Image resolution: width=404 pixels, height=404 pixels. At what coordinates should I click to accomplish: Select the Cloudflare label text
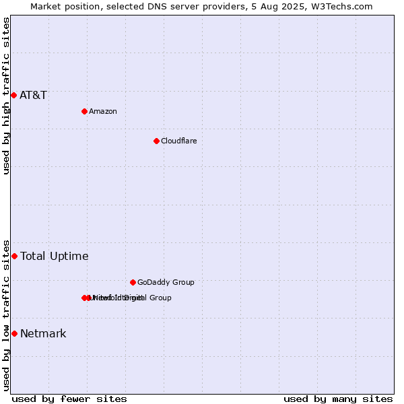point(179,141)
